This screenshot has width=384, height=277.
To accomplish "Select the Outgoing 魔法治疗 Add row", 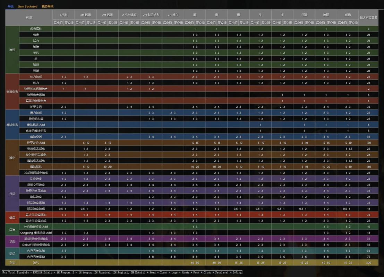I will pos(36,233).
